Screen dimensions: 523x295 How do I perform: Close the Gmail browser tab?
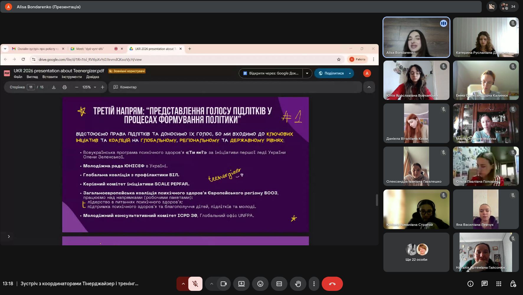point(63,49)
